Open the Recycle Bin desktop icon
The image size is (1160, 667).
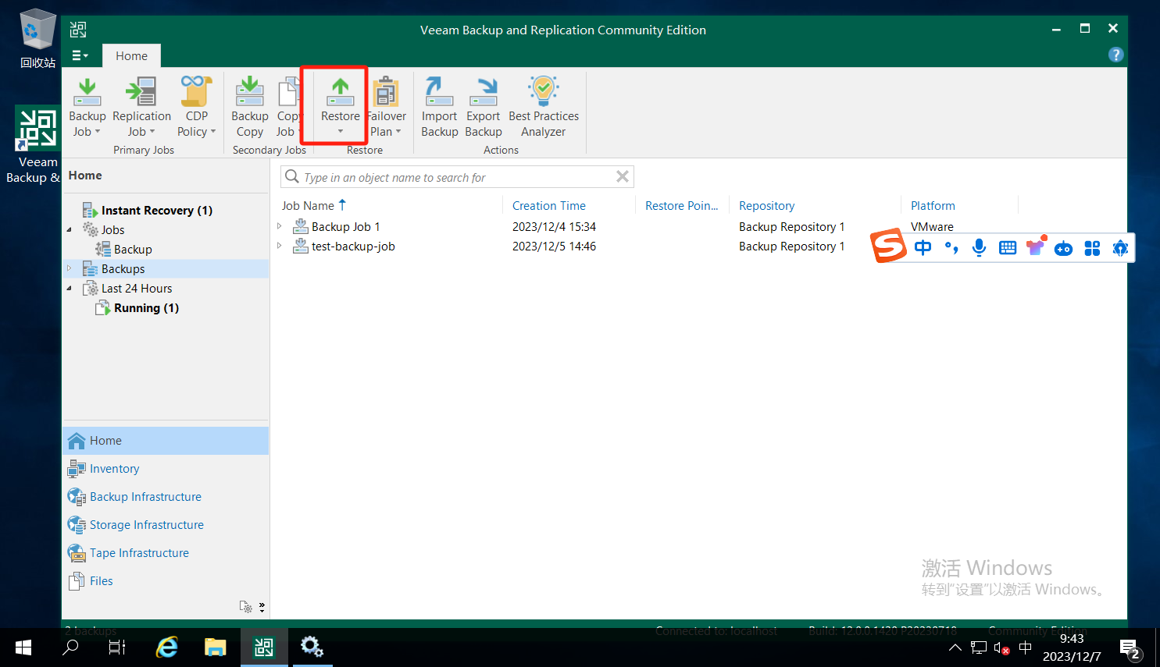pyautogui.click(x=37, y=38)
